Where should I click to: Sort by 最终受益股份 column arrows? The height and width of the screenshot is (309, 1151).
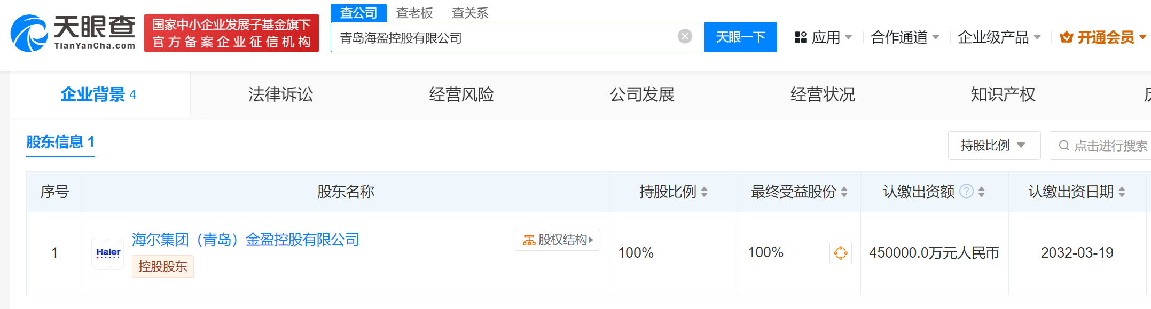[x=844, y=192]
